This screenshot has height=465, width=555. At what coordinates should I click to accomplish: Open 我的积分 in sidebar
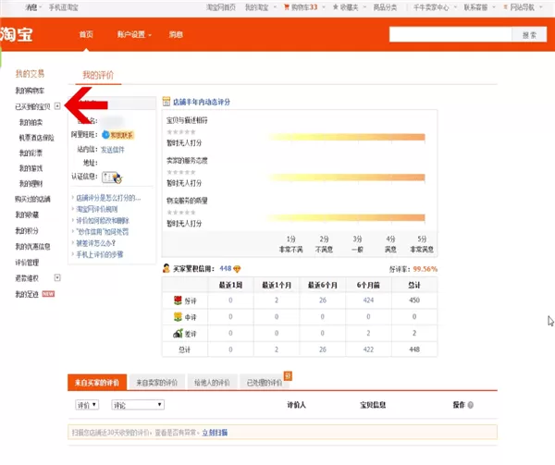coord(27,230)
